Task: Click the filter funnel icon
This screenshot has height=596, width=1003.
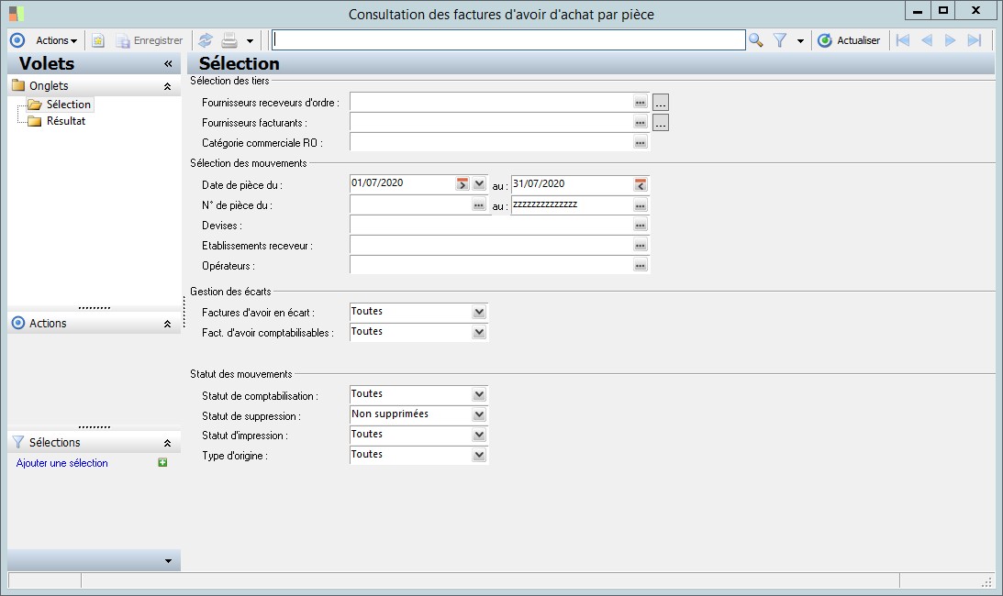Action: click(x=780, y=40)
